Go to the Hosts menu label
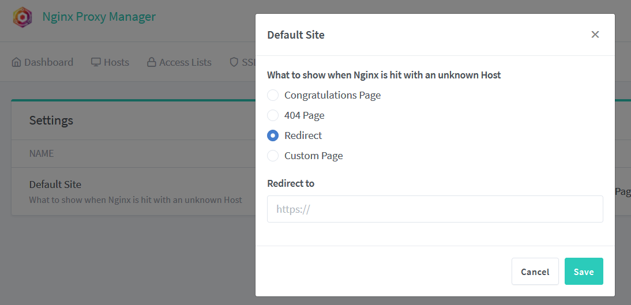Screen dimensions: 631x305 (x=117, y=62)
